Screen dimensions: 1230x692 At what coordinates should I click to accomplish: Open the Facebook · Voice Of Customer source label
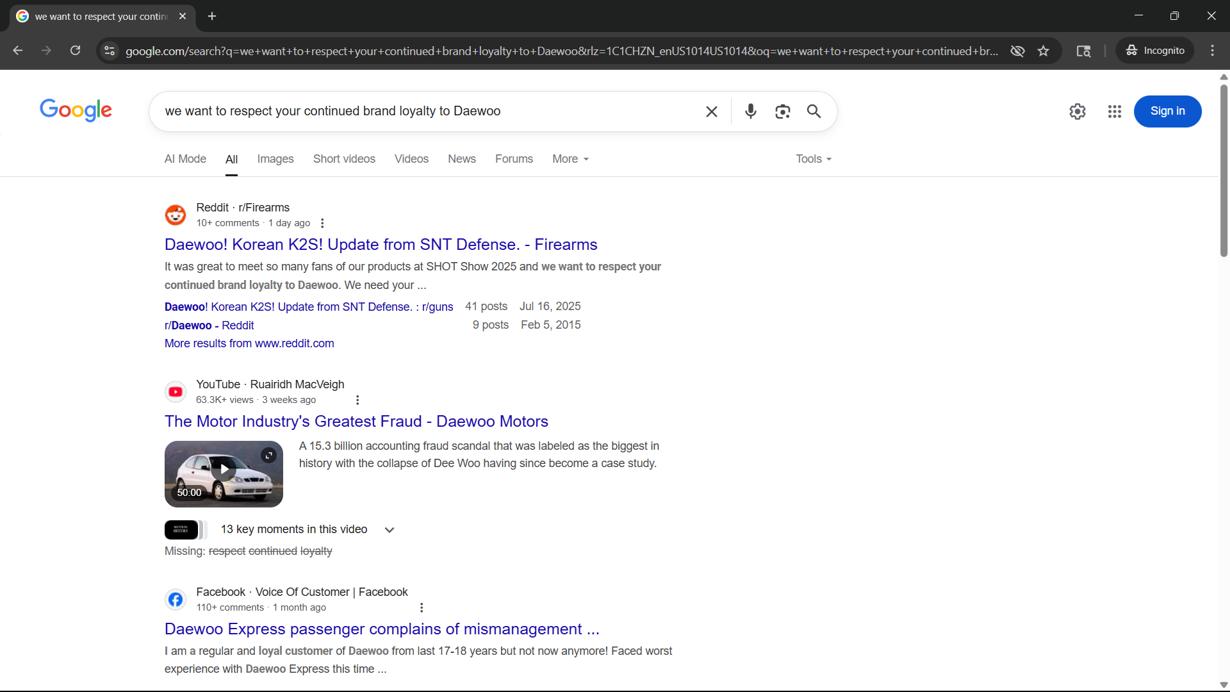tap(302, 592)
